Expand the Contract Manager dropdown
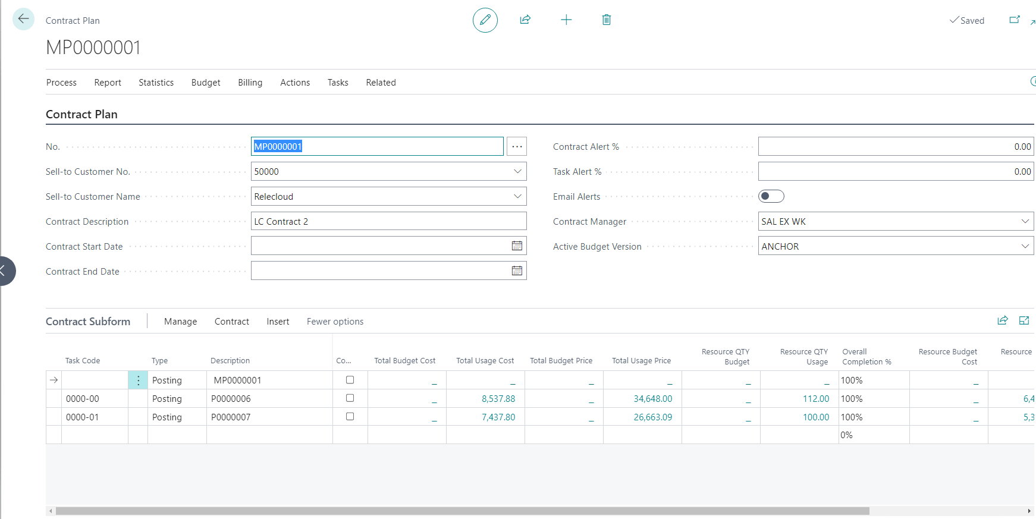The width and height of the screenshot is (1036, 519). pos(1025,221)
